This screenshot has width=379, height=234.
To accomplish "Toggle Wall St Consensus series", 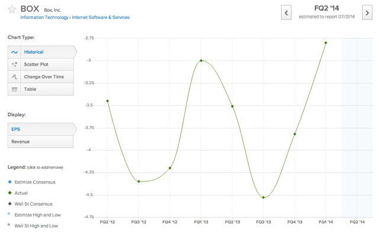I will click(30, 204).
